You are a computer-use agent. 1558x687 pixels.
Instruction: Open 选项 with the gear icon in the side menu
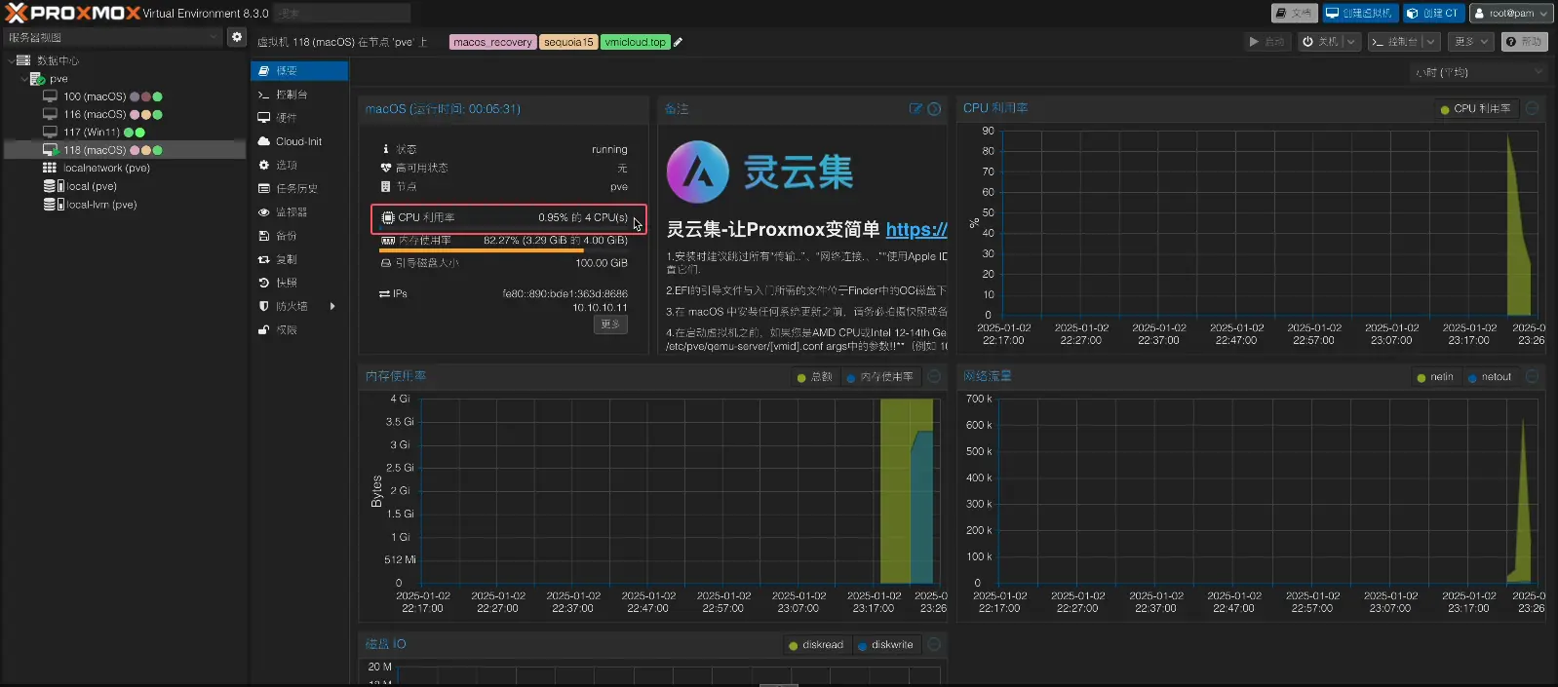(x=299, y=165)
